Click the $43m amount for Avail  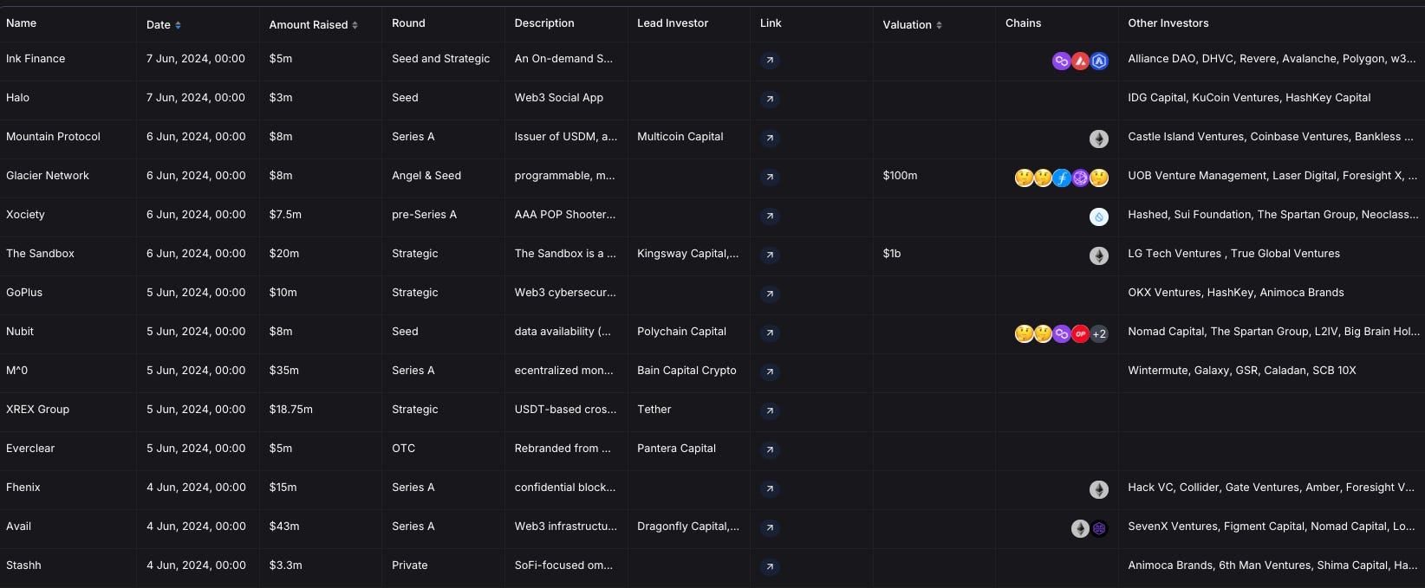[284, 527]
